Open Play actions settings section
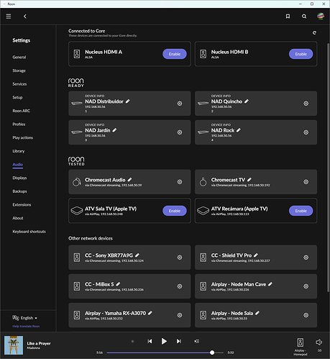 pos(23,137)
